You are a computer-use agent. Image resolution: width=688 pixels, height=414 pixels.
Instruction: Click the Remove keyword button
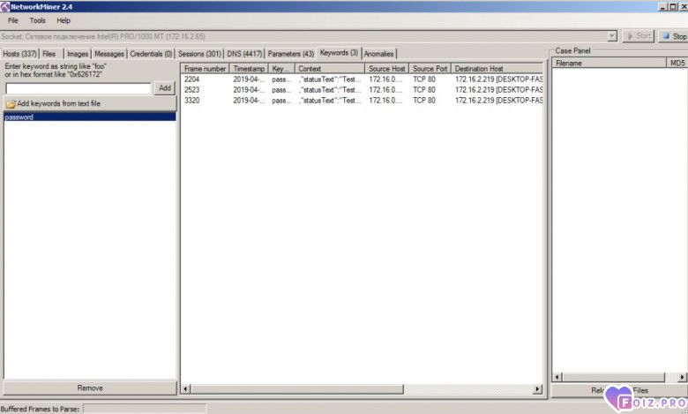click(89, 388)
